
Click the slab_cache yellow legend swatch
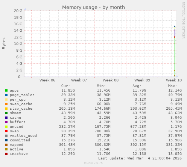pos(6,109)
